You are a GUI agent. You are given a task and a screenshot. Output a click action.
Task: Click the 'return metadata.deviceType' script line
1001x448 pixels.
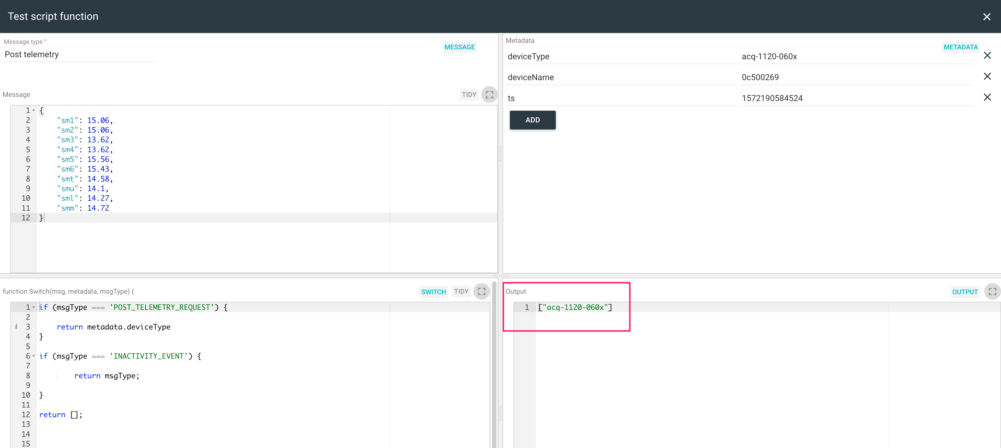point(114,327)
